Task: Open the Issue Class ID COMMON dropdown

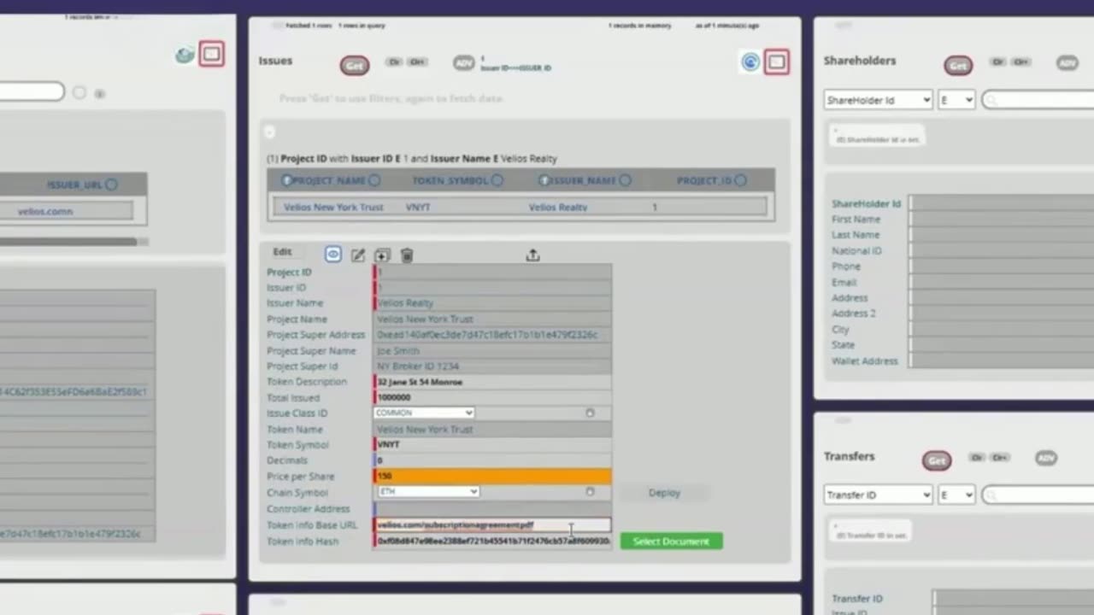Action: pyautogui.click(x=424, y=413)
